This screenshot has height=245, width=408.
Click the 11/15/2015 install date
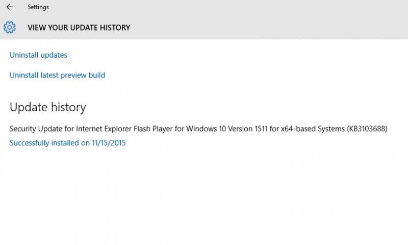click(x=109, y=143)
